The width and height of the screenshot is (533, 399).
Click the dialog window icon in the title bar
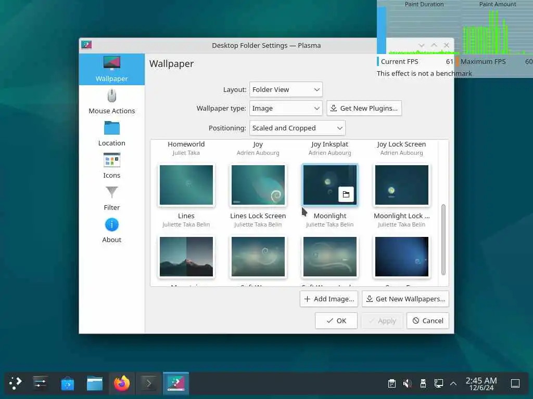click(86, 45)
